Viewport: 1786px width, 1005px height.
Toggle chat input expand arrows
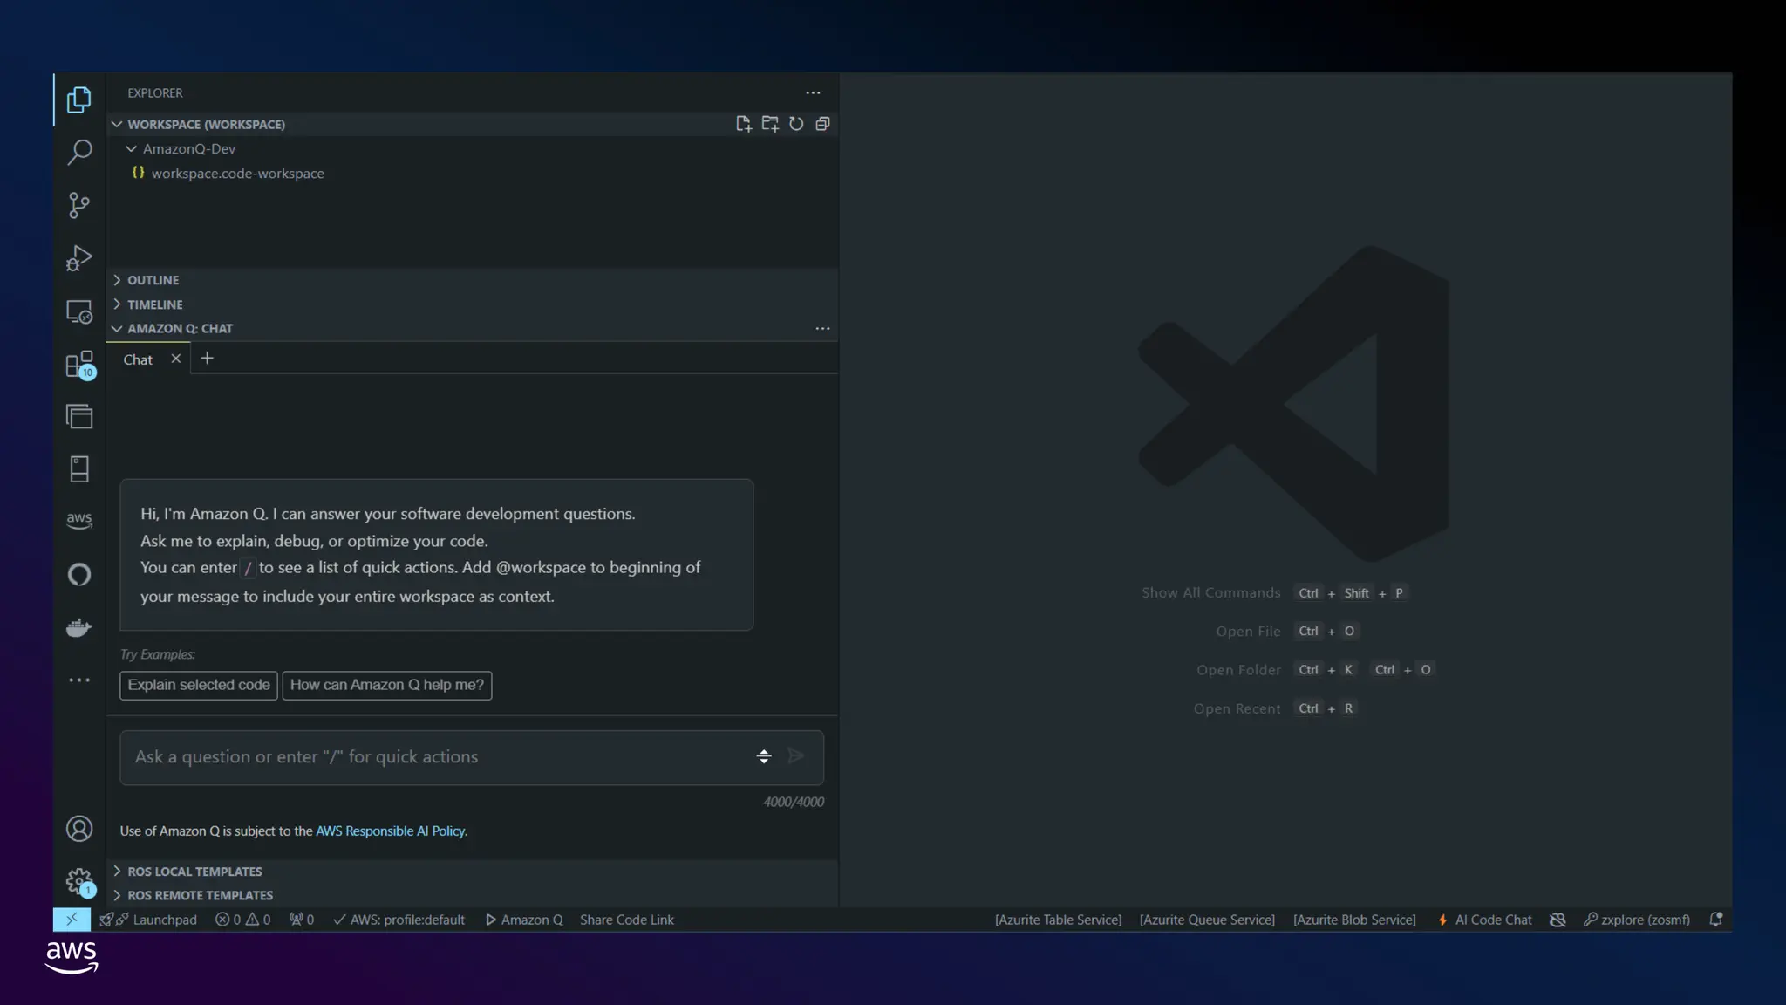(x=764, y=756)
